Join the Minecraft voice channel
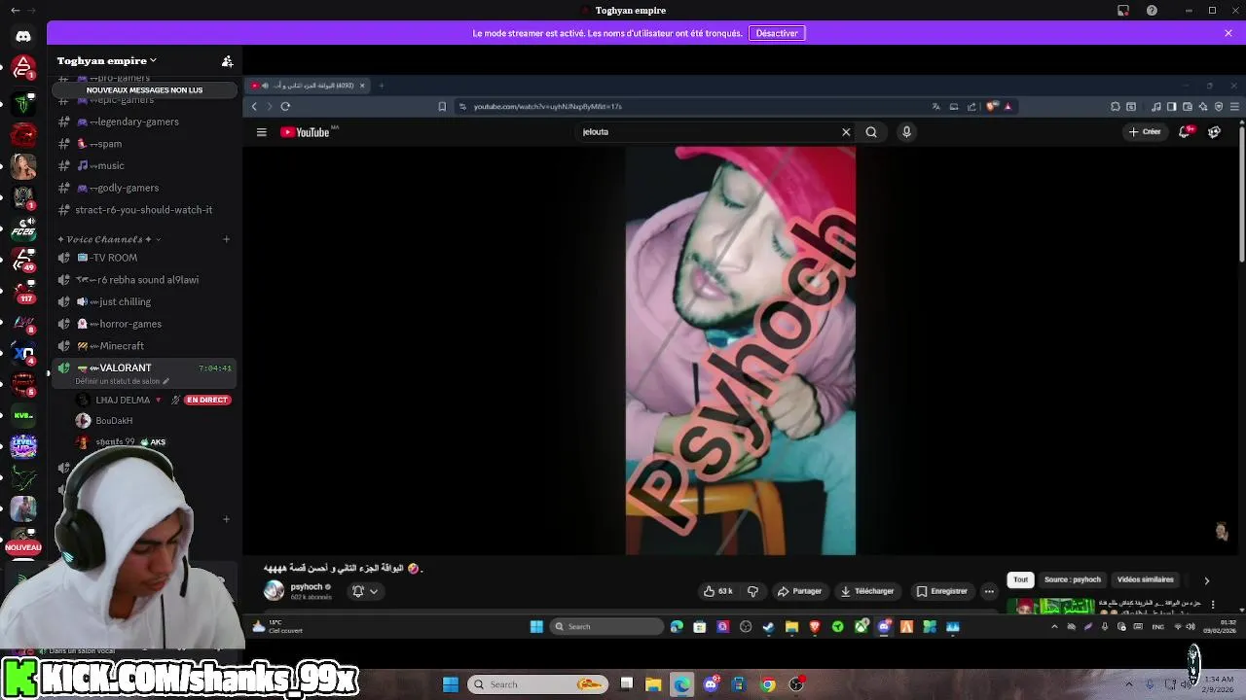This screenshot has width=1246, height=700. (x=144, y=346)
